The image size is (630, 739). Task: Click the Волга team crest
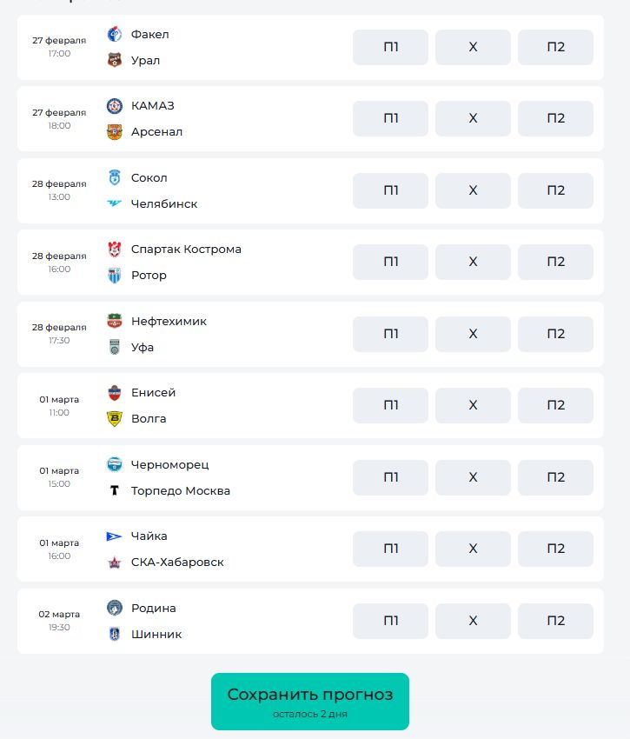(x=115, y=419)
